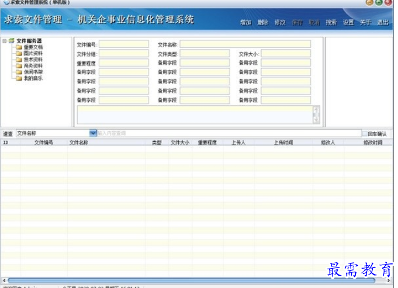The image size is (398, 288).
Task: Select the 文件服务器 root node
Action: click(29, 40)
